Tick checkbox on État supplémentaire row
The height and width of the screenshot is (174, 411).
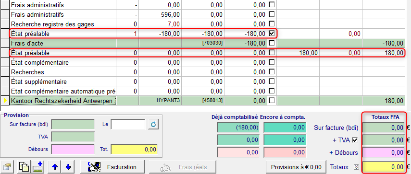pos(272,81)
